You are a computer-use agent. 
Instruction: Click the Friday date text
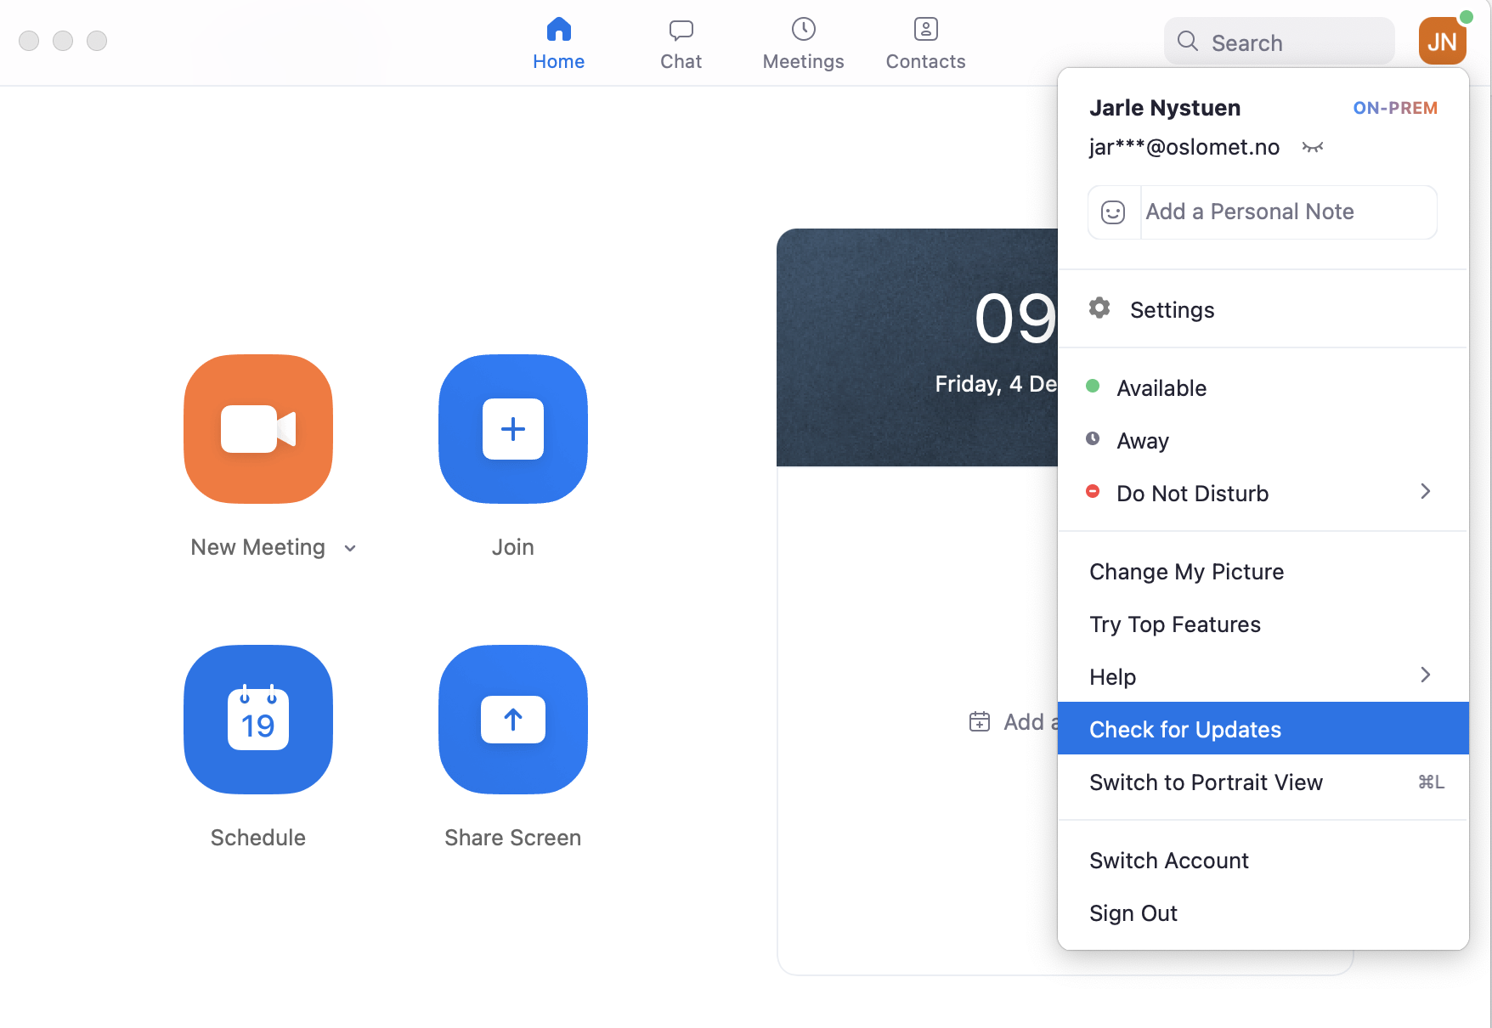point(996,384)
